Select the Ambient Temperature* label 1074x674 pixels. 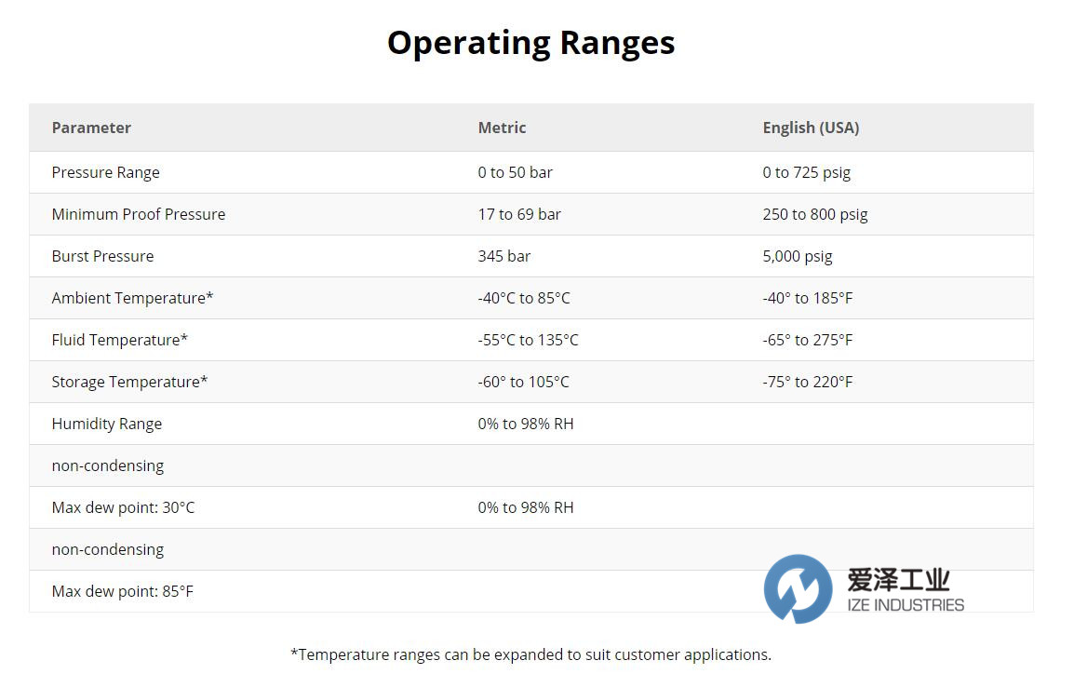coord(132,298)
